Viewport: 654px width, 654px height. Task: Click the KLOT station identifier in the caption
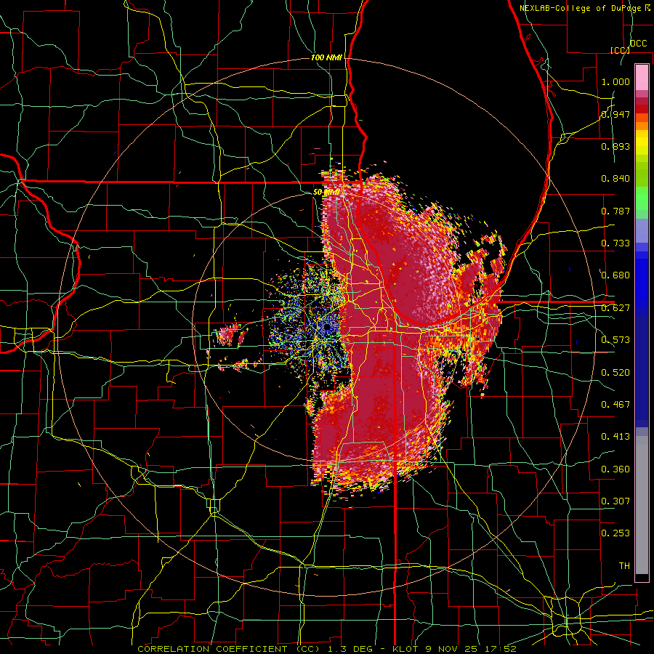[405, 649]
